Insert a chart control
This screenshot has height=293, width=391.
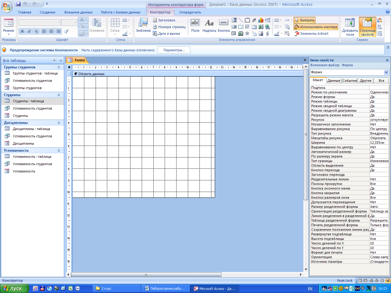[261, 20]
